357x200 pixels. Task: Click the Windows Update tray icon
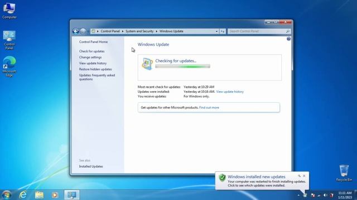tap(305, 195)
